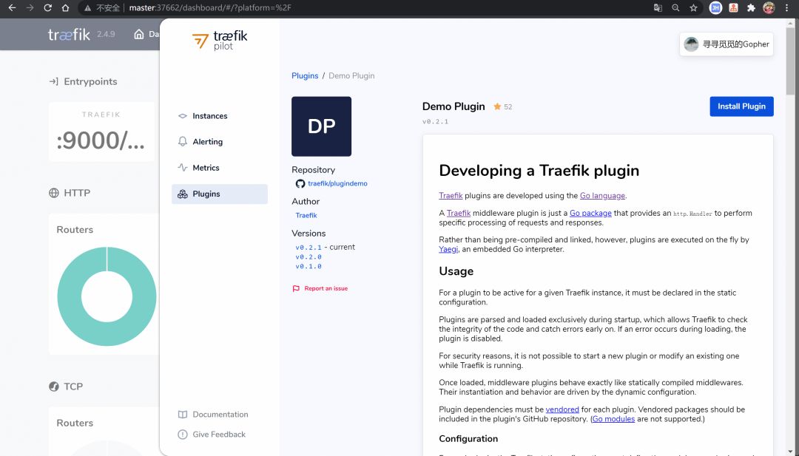
Task: Click the browser forward arrow
Action: pos(30,7)
